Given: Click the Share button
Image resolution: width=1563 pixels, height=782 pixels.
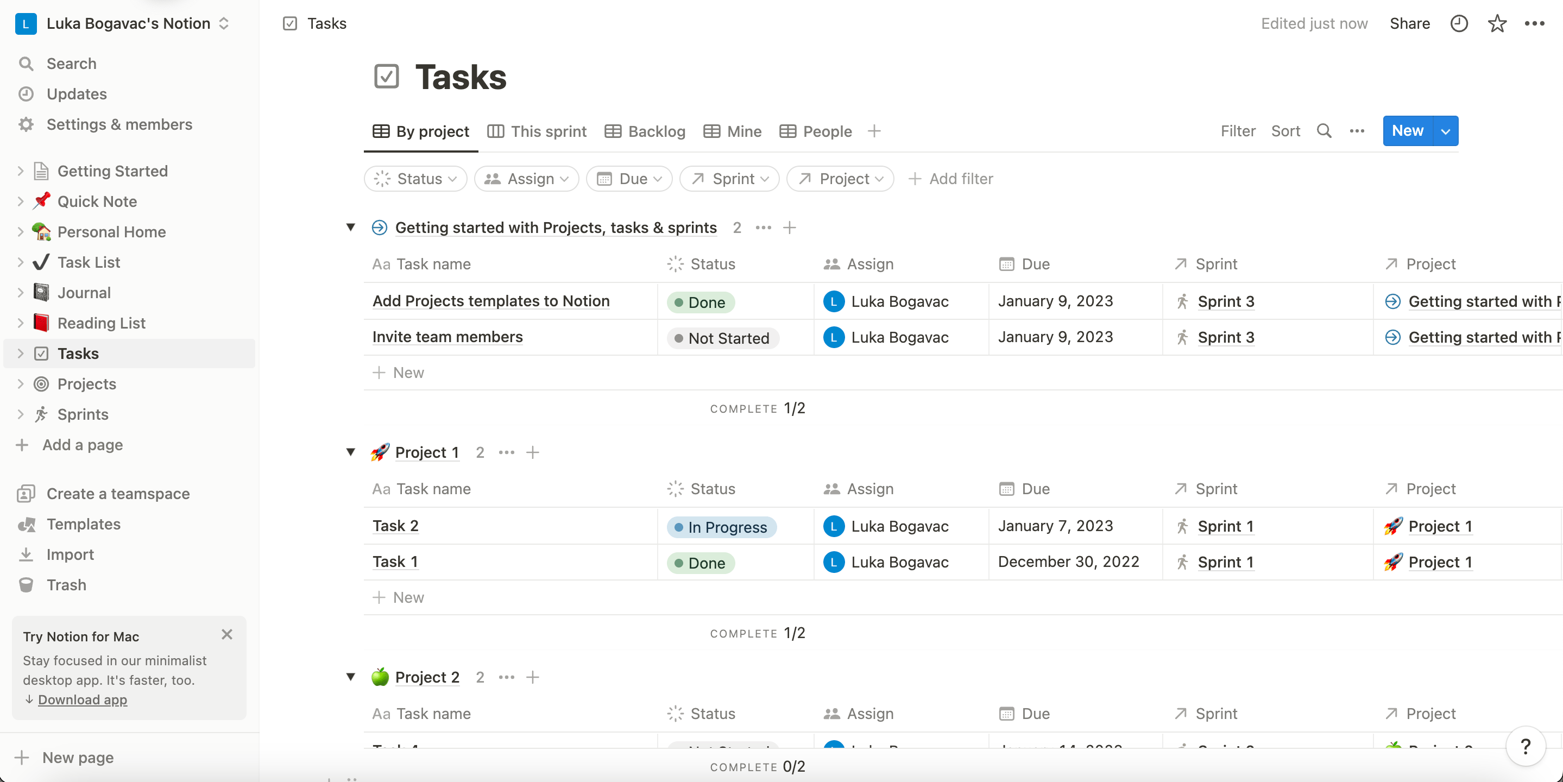Looking at the screenshot, I should click(1409, 24).
